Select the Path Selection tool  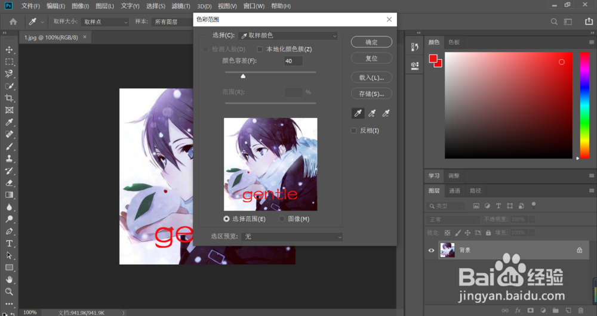[9, 256]
